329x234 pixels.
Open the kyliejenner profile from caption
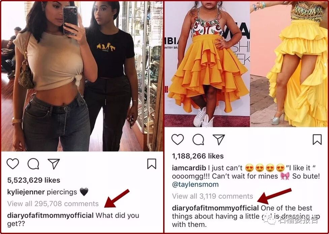(26, 192)
